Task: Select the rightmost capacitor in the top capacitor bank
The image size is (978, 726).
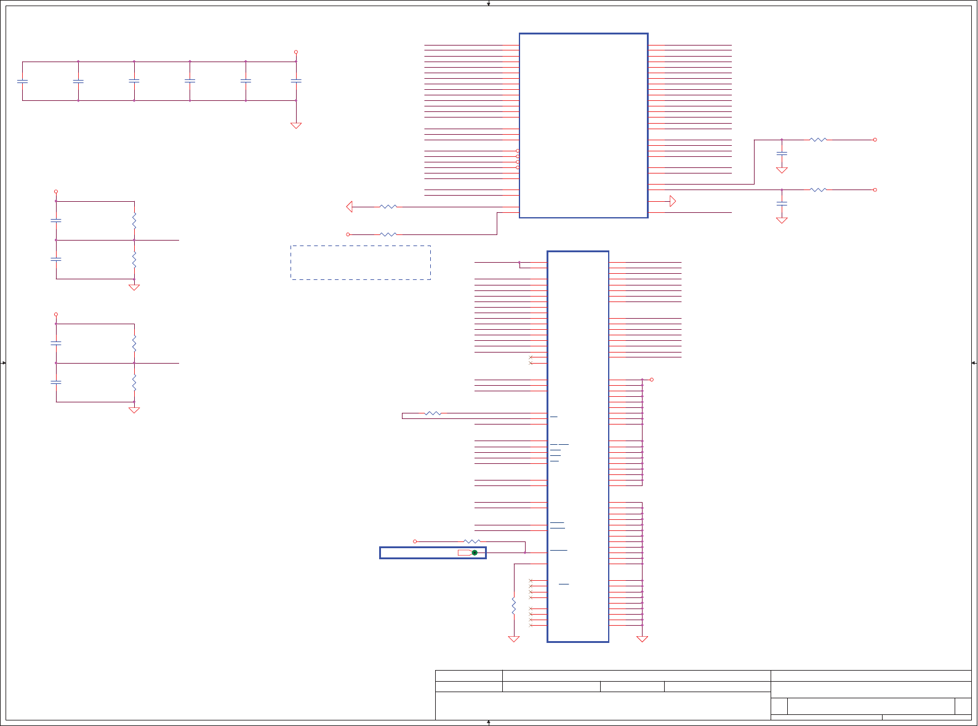Action: 296,81
